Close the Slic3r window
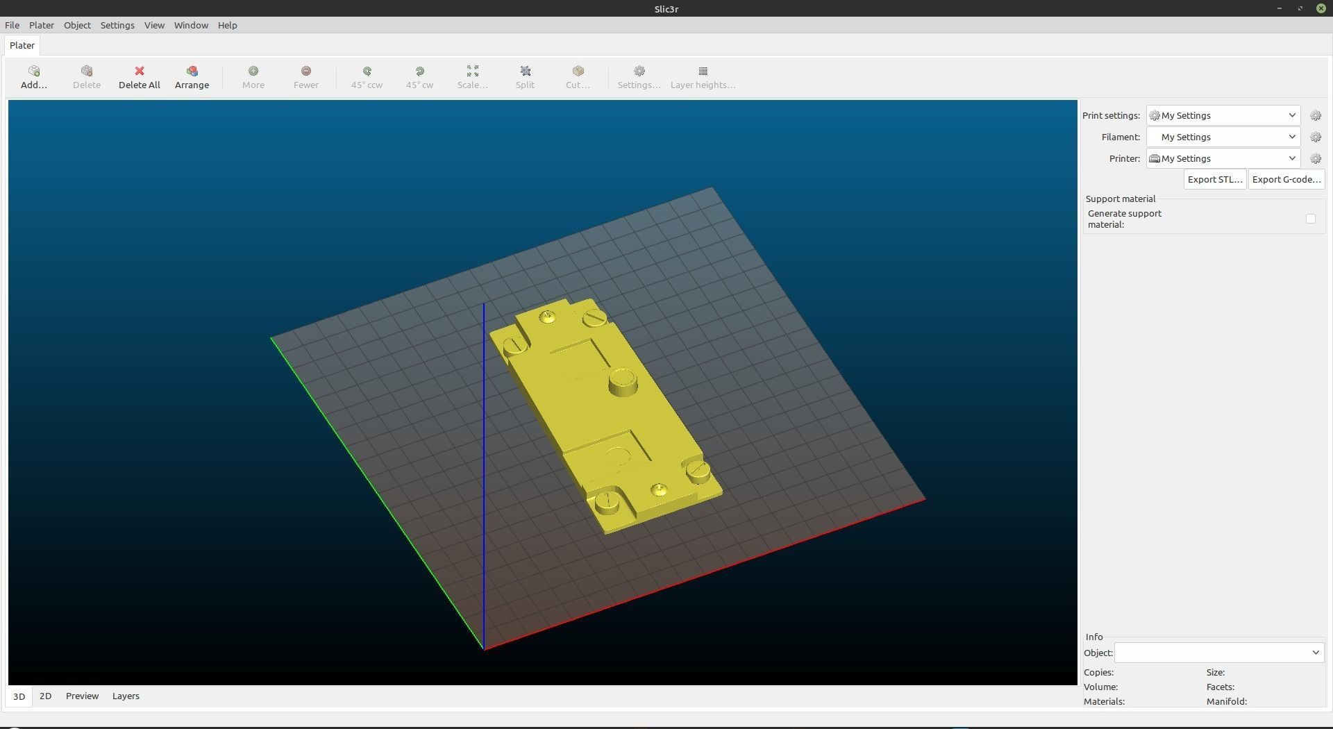 tap(1321, 8)
